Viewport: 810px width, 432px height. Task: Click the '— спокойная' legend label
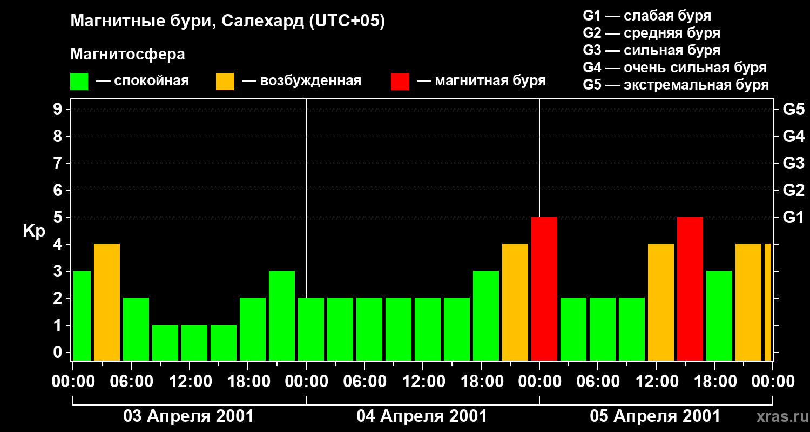coord(143,81)
